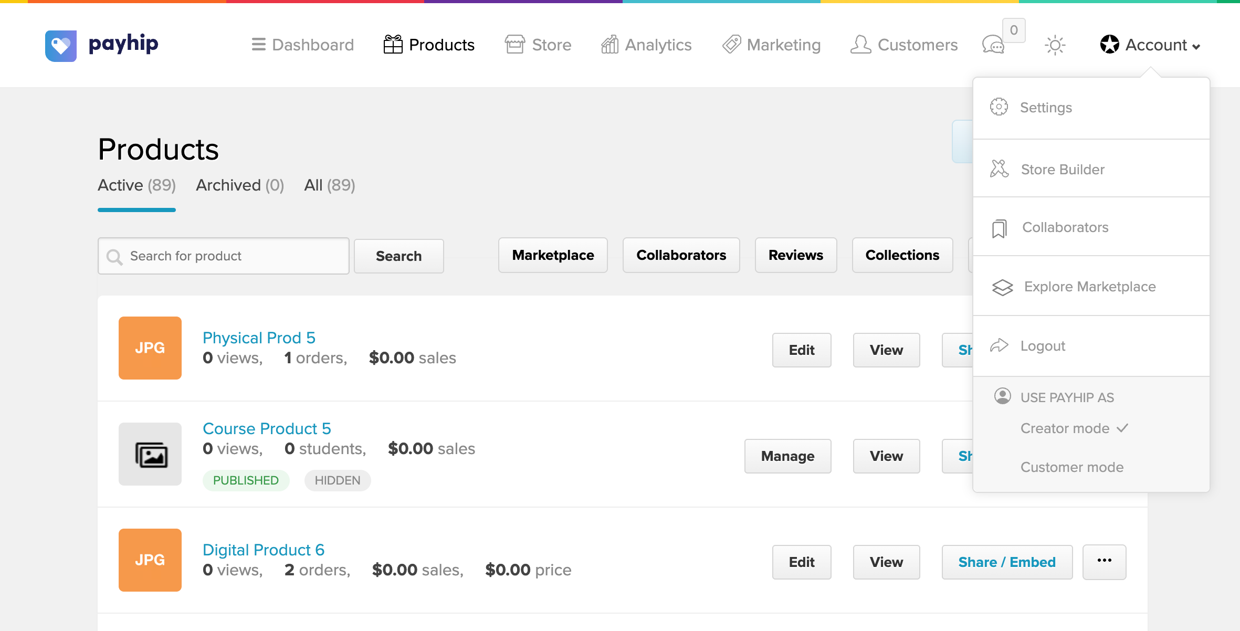
Task: Click the Account menu label
Action: point(1156,45)
